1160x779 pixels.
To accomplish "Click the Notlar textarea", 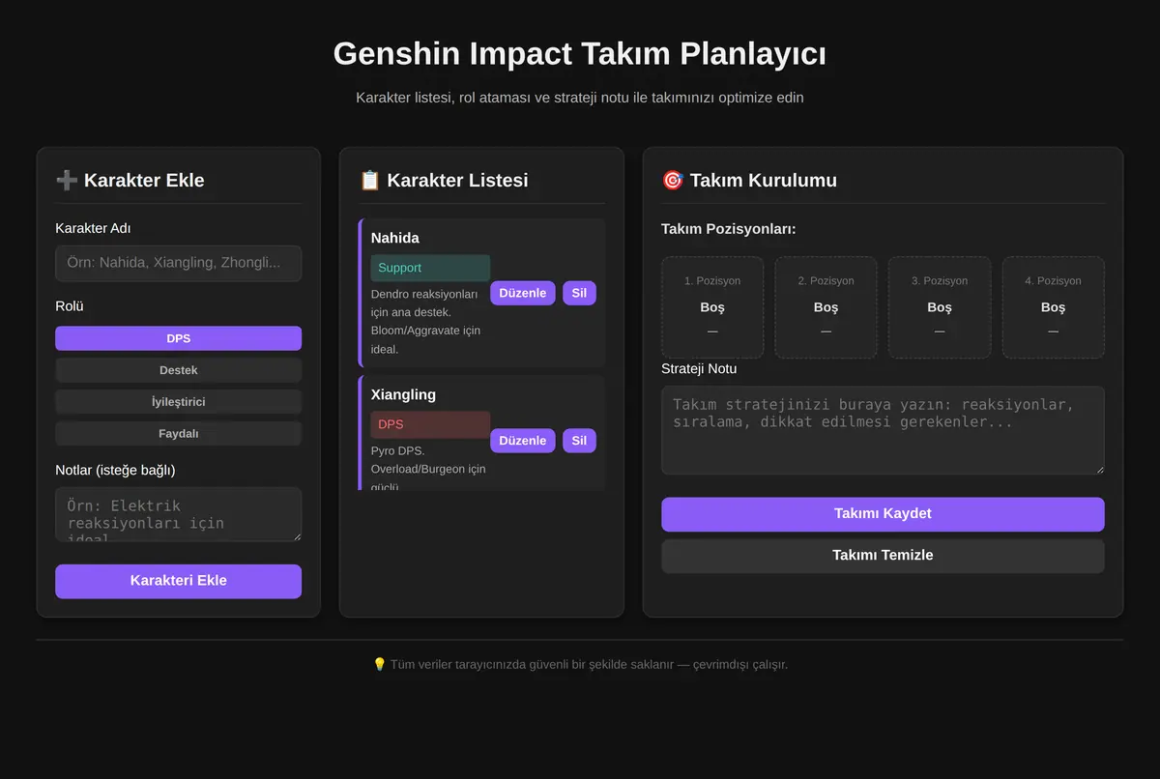I will [x=178, y=514].
